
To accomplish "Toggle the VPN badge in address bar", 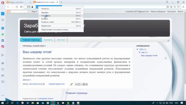I will click(28, 7).
